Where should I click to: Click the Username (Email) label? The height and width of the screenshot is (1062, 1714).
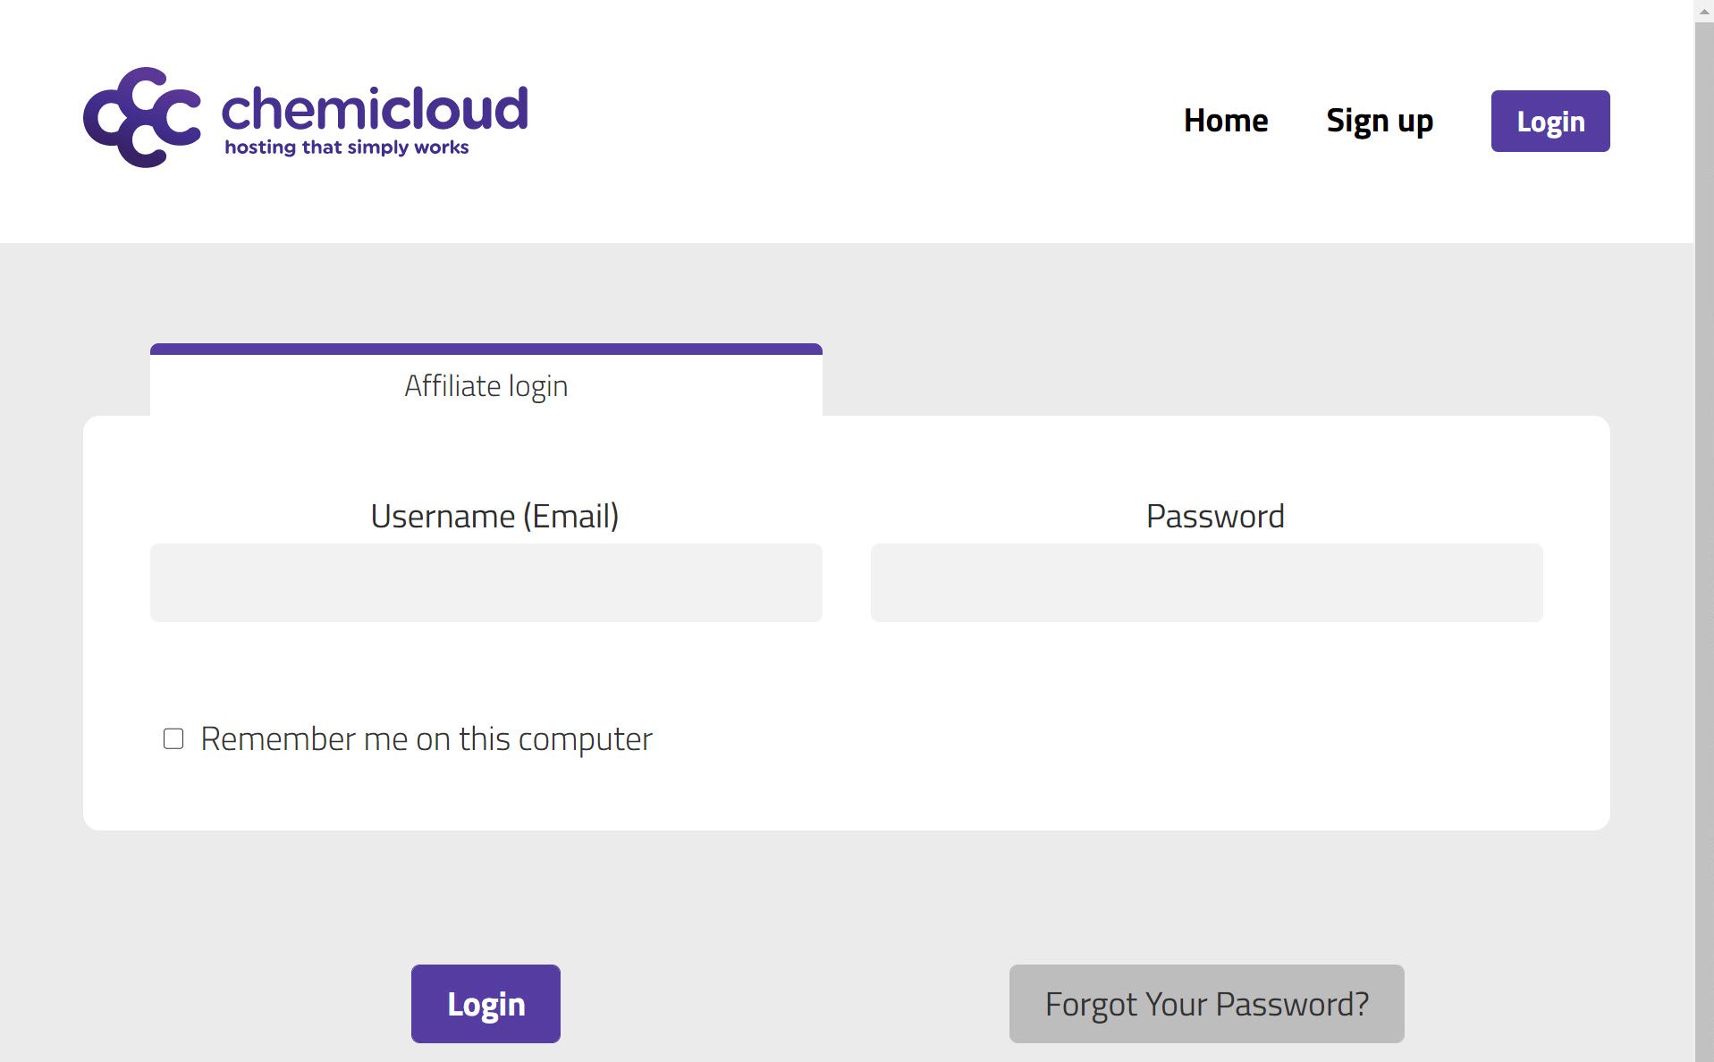(x=494, y=517)
